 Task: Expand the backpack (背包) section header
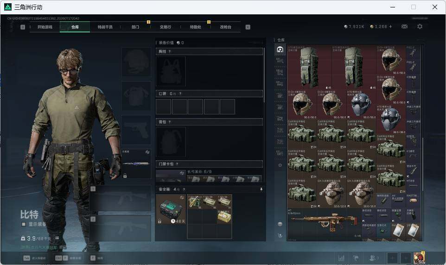click(x=210, y=122)
